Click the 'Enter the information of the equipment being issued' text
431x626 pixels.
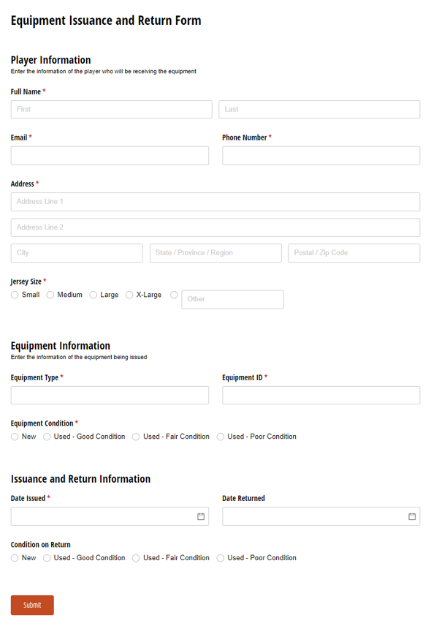click(x=79, y=357)
